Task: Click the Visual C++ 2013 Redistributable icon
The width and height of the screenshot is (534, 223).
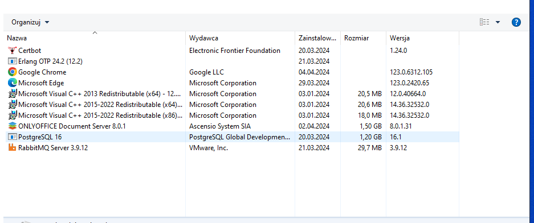Action: point(13,94)
